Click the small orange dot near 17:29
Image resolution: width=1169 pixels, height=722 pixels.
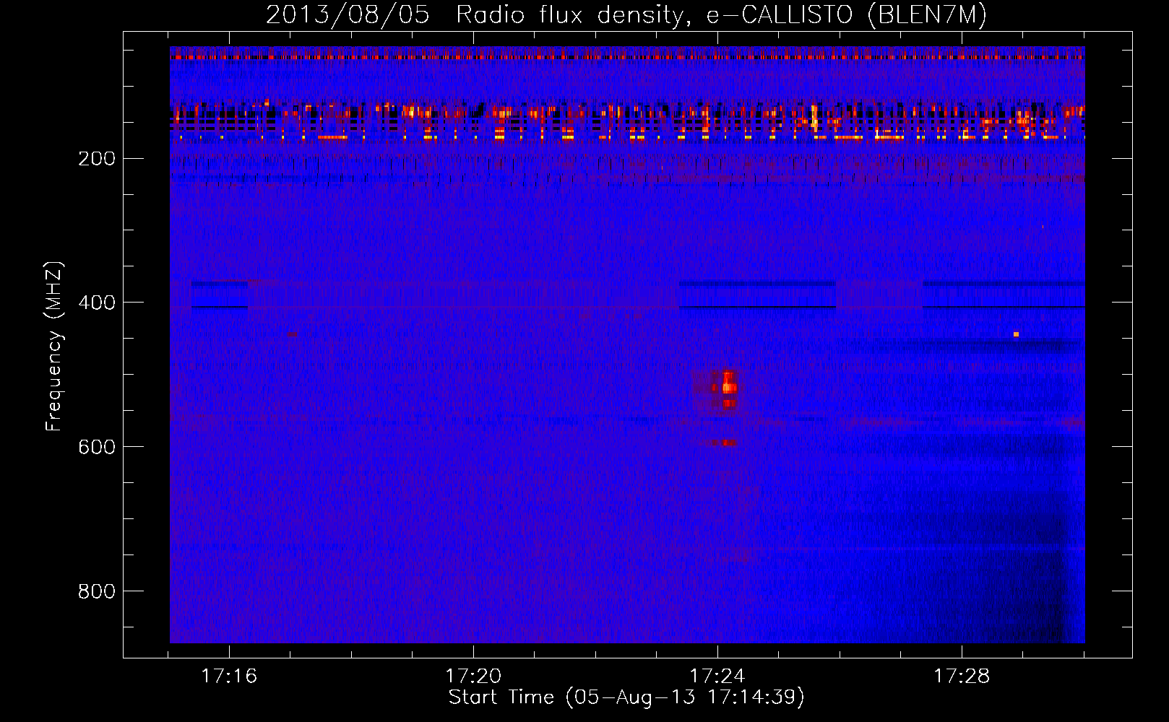[1016, 334]
